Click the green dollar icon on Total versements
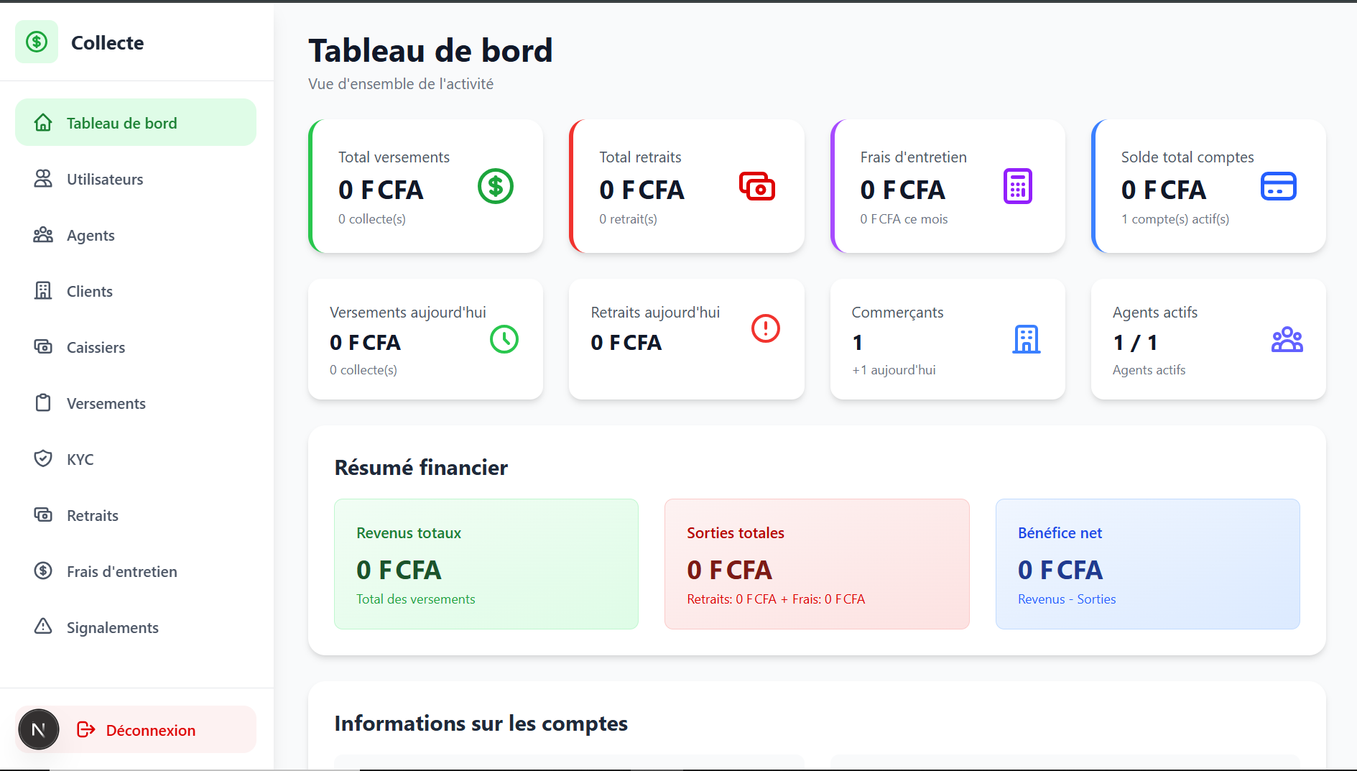The image size is (1357, 771). coord(495,186)
